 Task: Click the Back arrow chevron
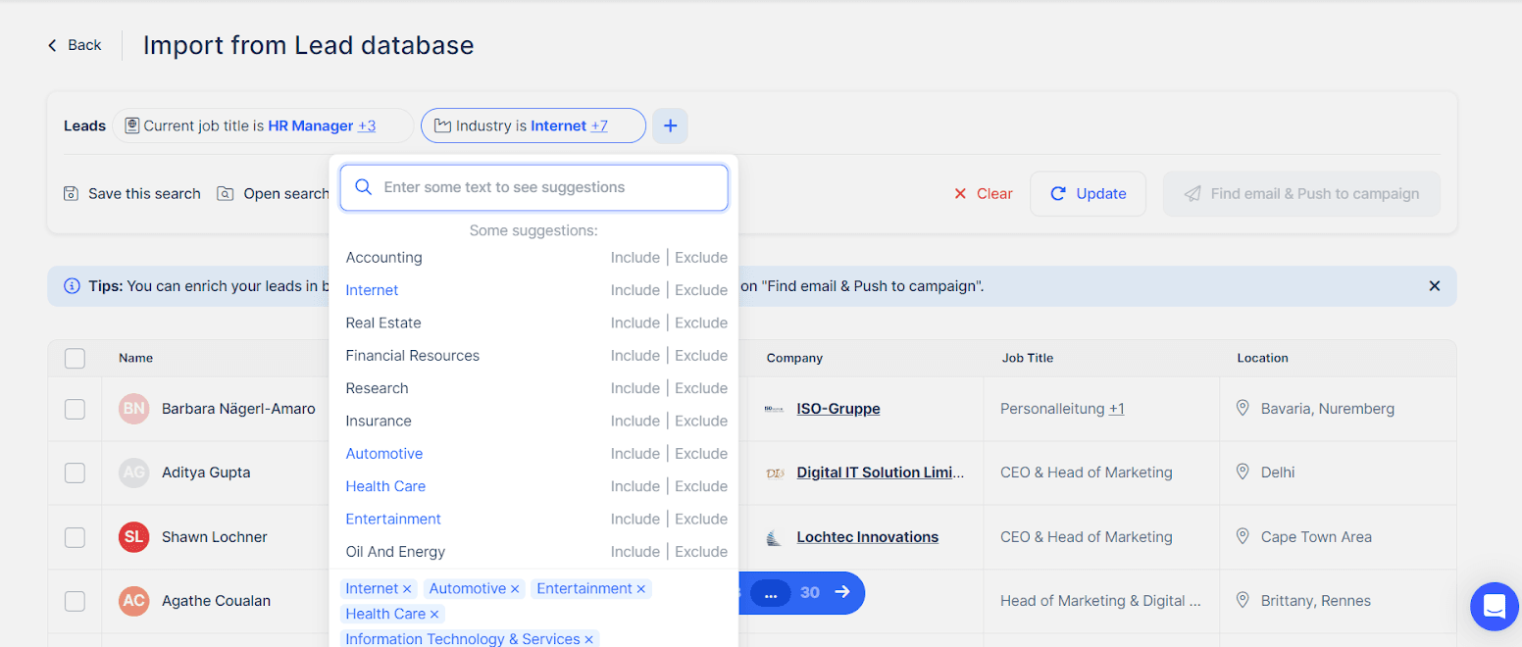click(x=51, y=45)
